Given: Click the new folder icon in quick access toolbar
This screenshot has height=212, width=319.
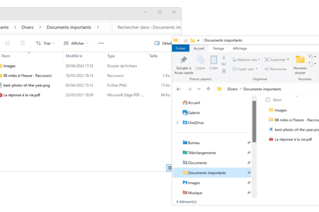Looking at the screenshot, I should click(x=192, y=40).
